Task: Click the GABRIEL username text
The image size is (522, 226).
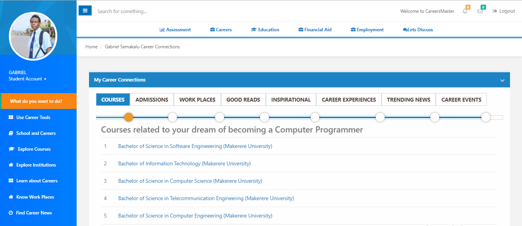Action: pos(17,72)
